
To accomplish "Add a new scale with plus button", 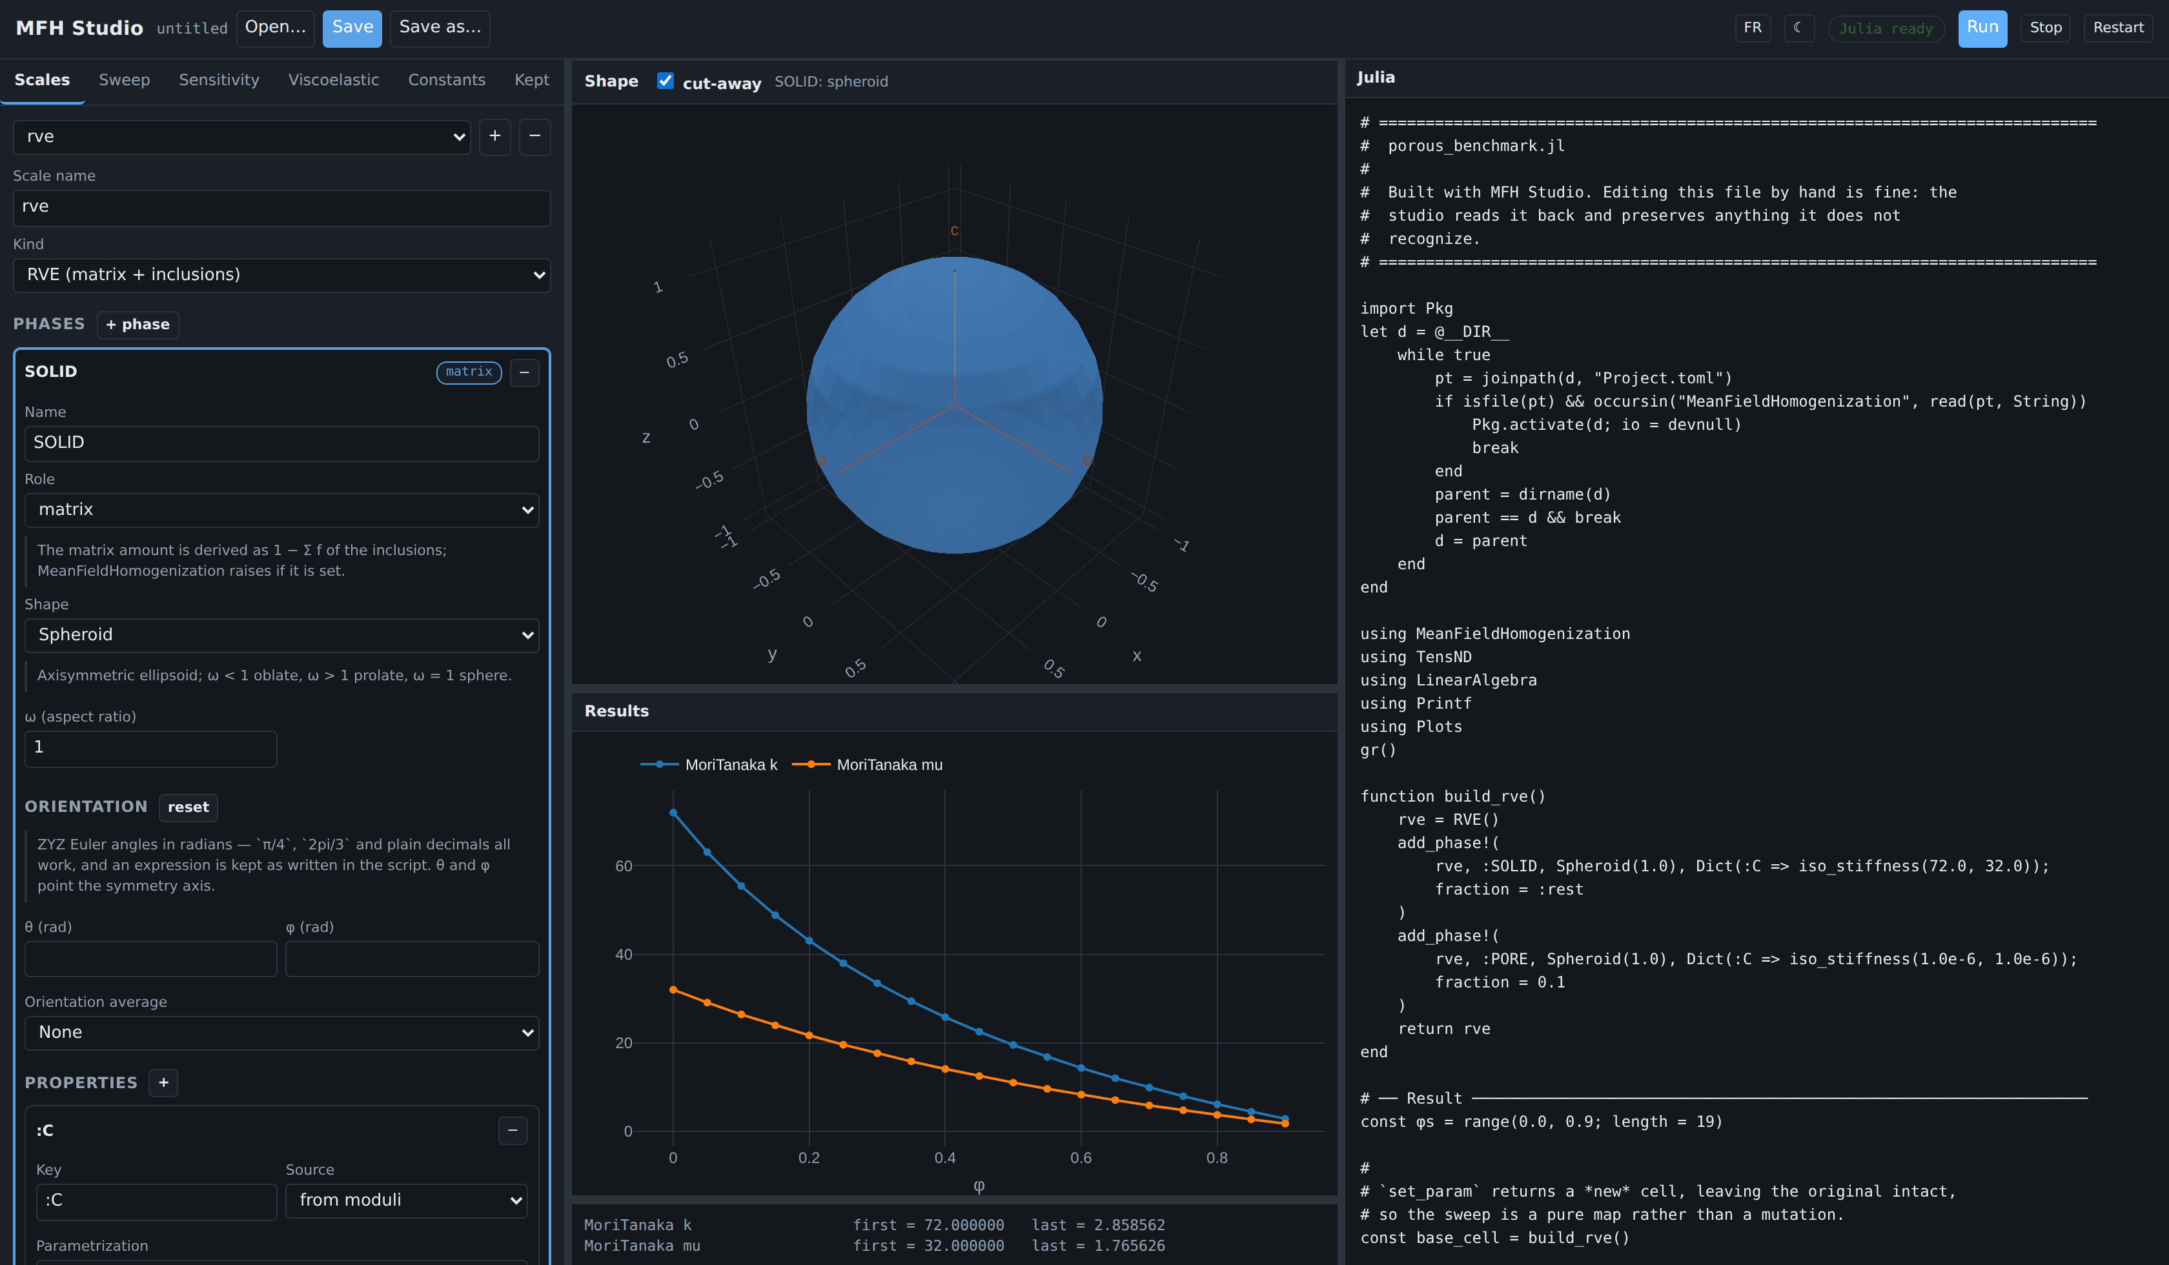I will [495, 137].
